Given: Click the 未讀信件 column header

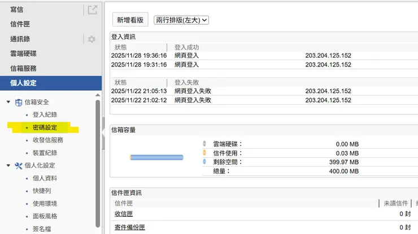Looking at the screenshot, I should point(396,204).
